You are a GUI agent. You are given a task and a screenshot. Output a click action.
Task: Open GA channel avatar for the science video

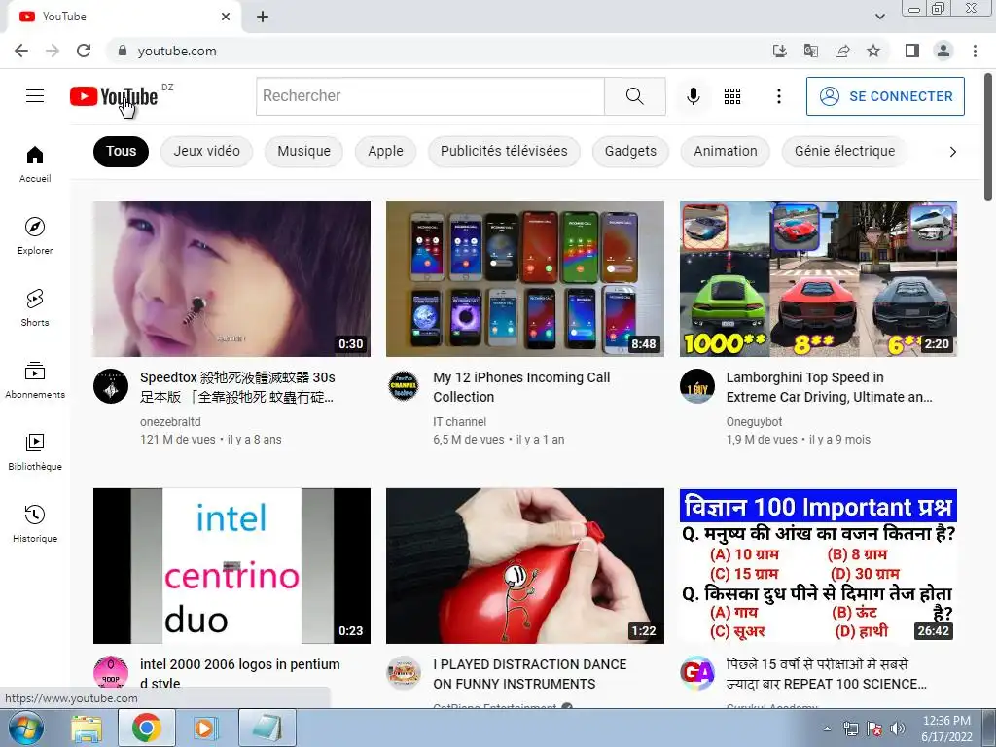click(697, 673)
